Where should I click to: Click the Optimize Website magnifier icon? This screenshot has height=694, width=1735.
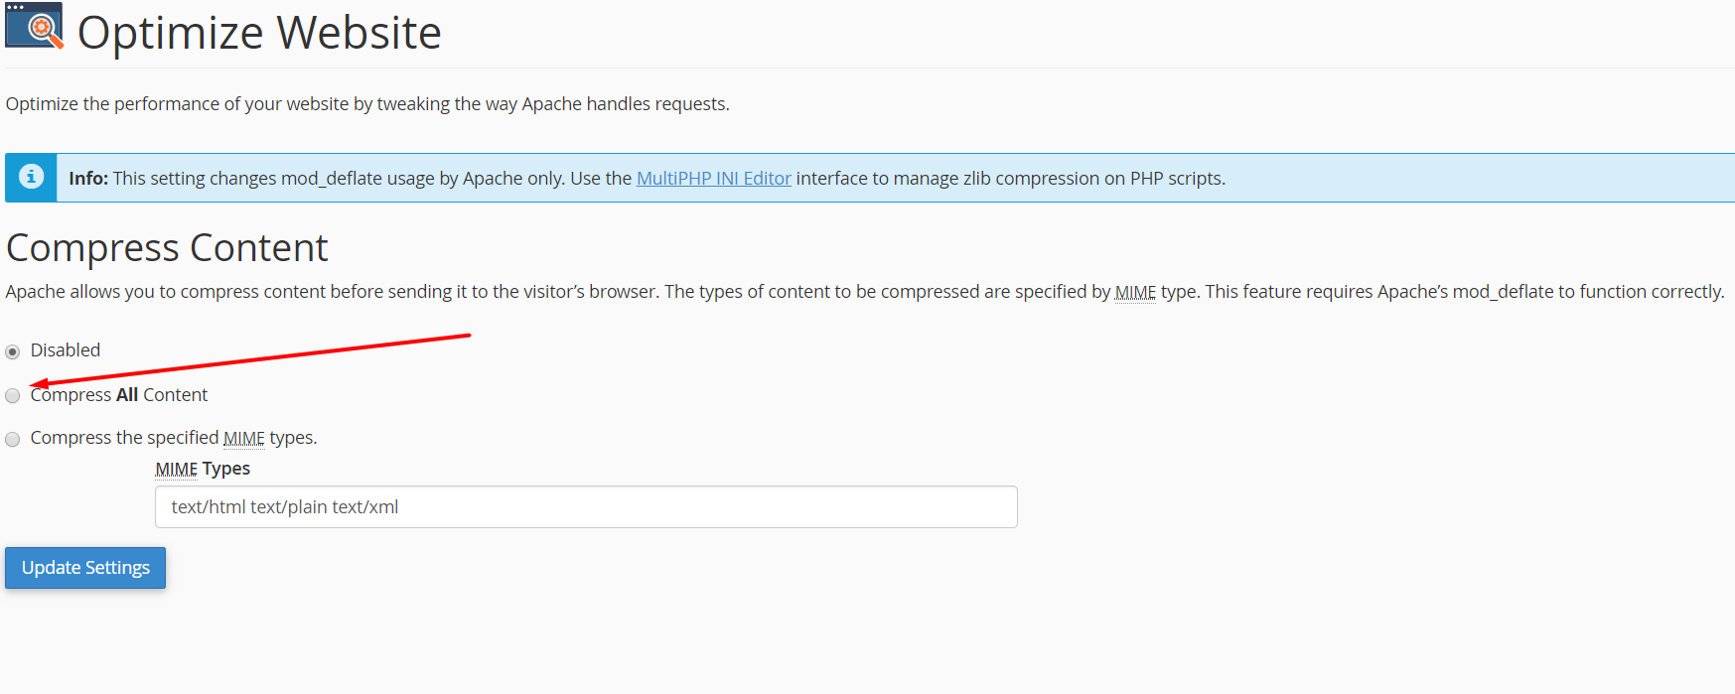tap(34, 27)
